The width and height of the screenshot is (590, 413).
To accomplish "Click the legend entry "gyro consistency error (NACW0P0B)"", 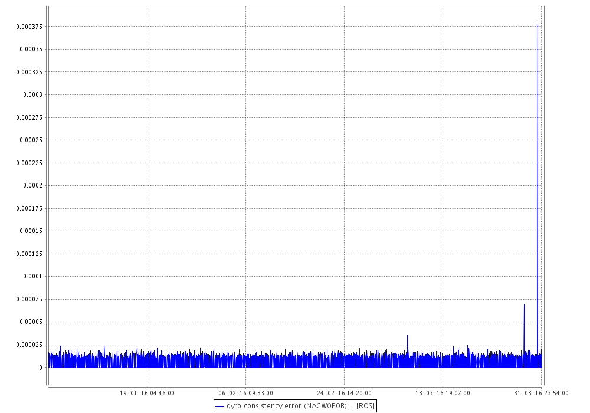I will [295, 406].
